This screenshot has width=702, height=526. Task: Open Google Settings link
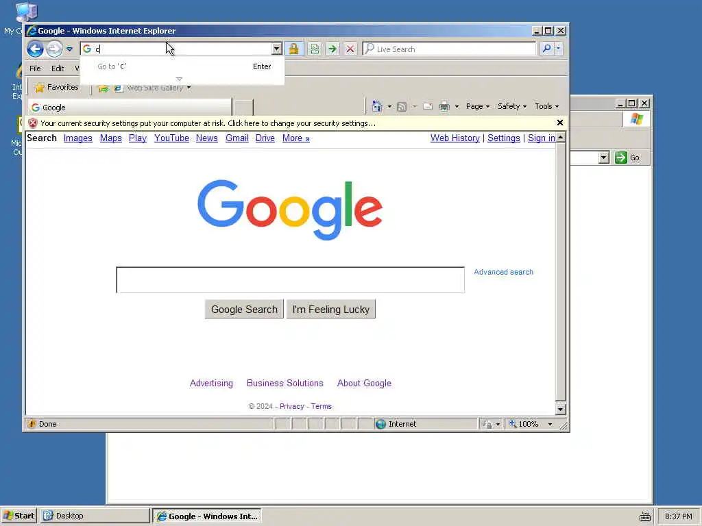[504, 138]
